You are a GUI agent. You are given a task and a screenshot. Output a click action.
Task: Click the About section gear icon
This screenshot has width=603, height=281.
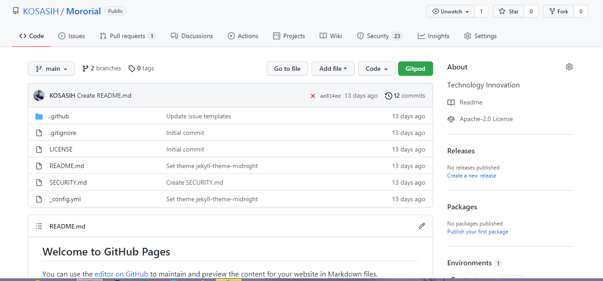point(569,67)
